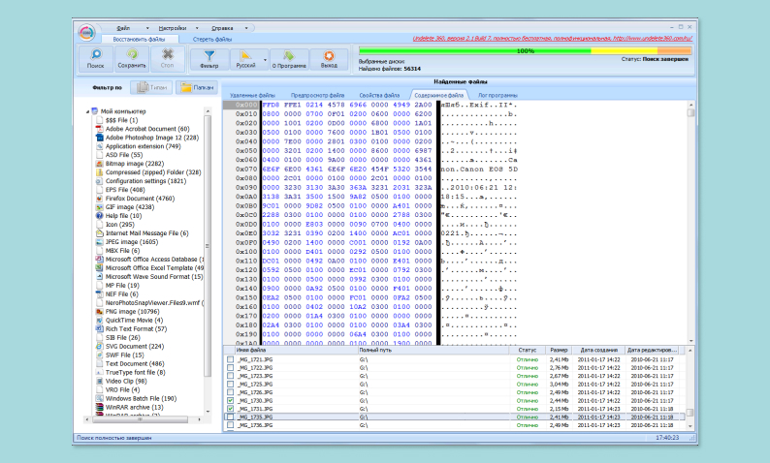Check the box for _MG_1725.JPG
This screenshot has width=770, height=463.
230,384
